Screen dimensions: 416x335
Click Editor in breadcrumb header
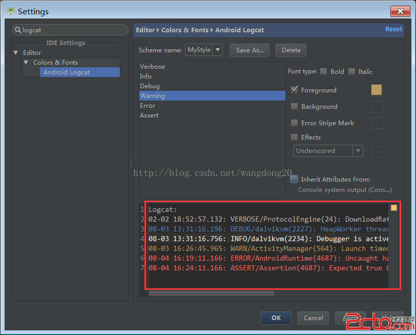145,30
